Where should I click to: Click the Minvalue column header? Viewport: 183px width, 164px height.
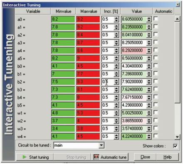click(x=63, y=11)
